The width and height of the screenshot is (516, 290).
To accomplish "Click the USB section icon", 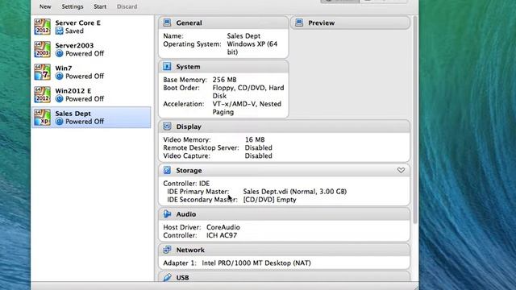I will (x=167, y=277).
